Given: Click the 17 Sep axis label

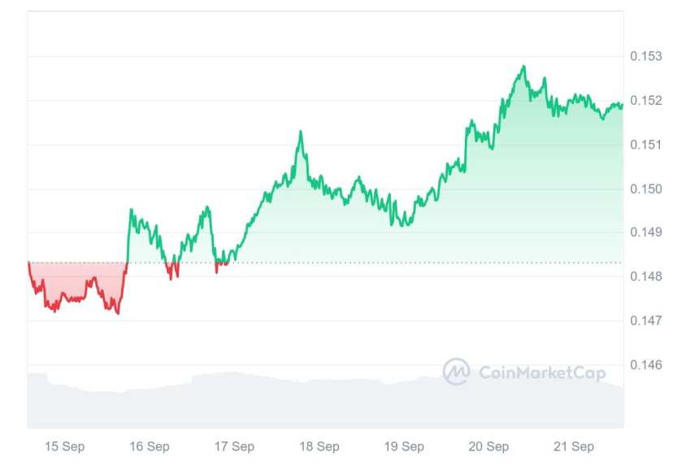Looking at the screenshot, I should tap(234, 446).
